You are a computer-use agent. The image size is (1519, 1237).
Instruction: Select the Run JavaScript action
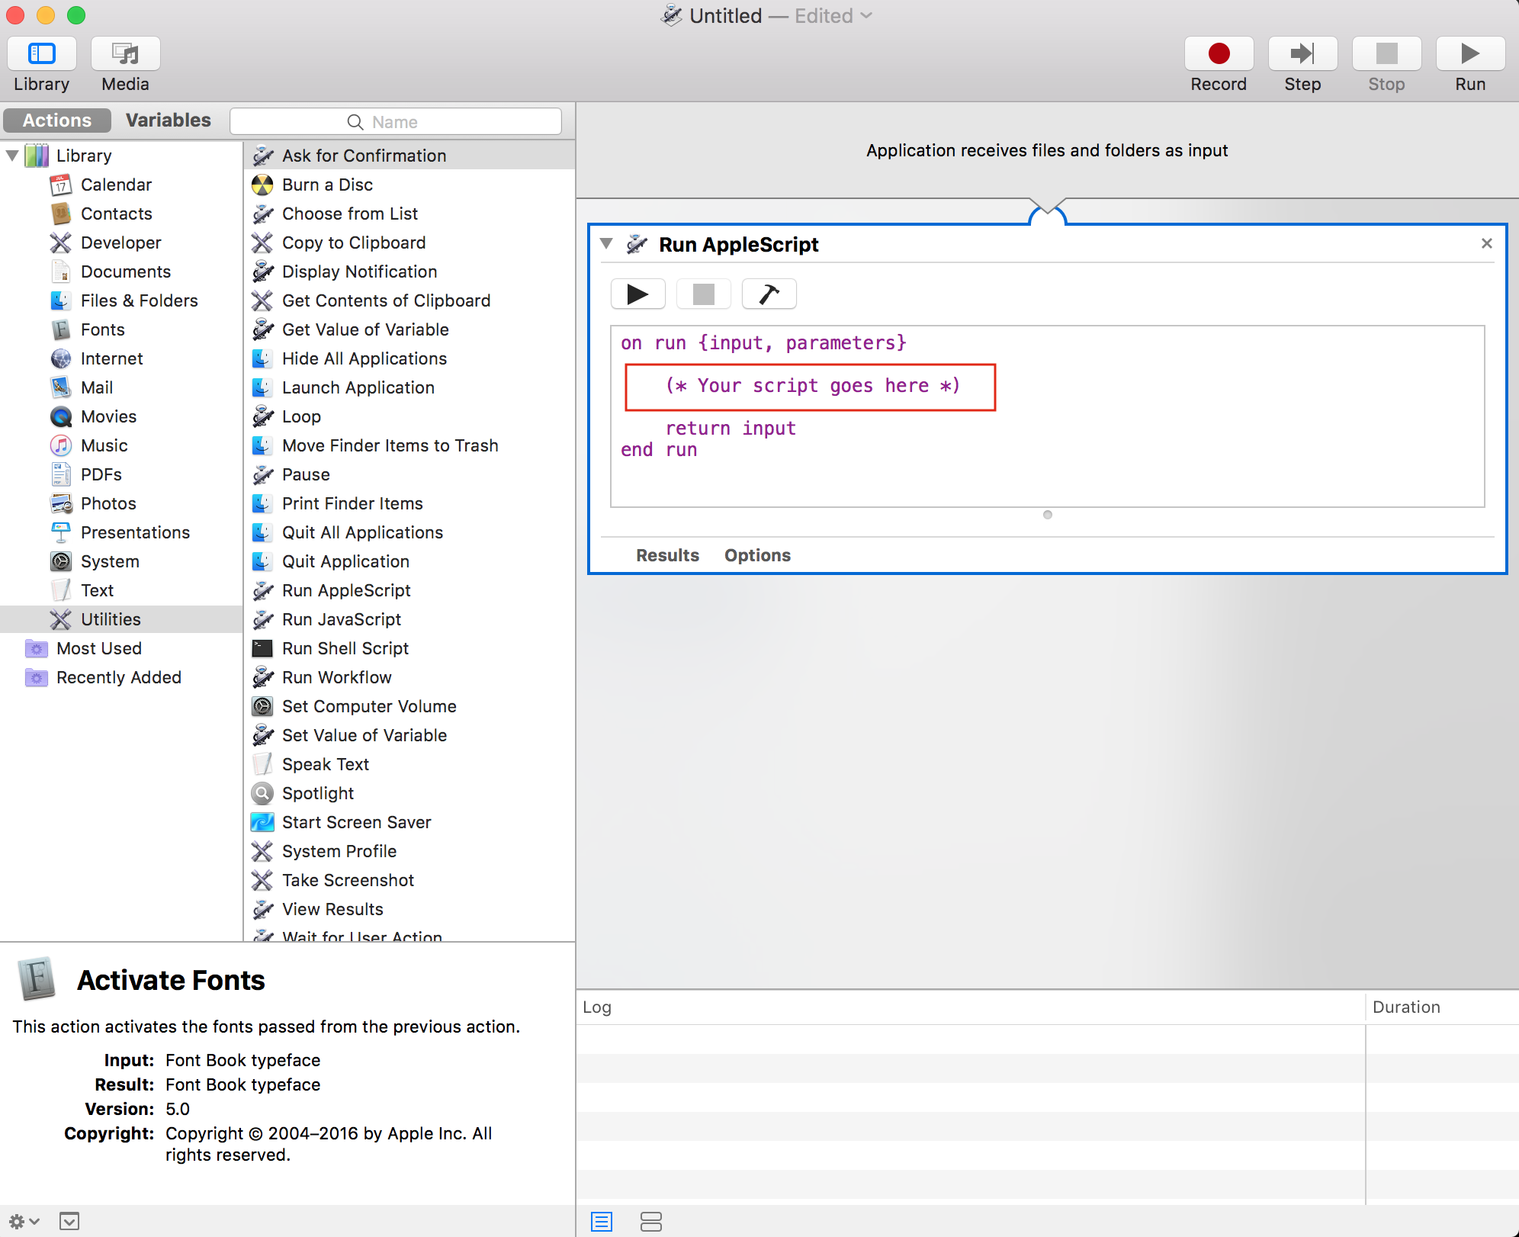[x=409, y=619]
